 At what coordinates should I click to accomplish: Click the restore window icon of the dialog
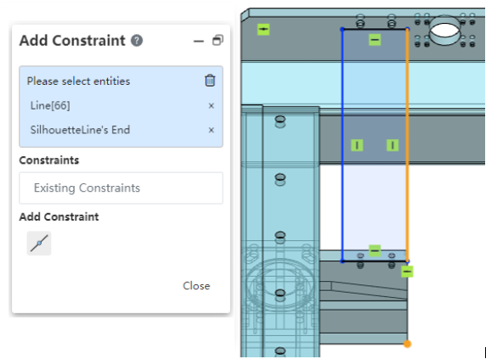(218, 40)
